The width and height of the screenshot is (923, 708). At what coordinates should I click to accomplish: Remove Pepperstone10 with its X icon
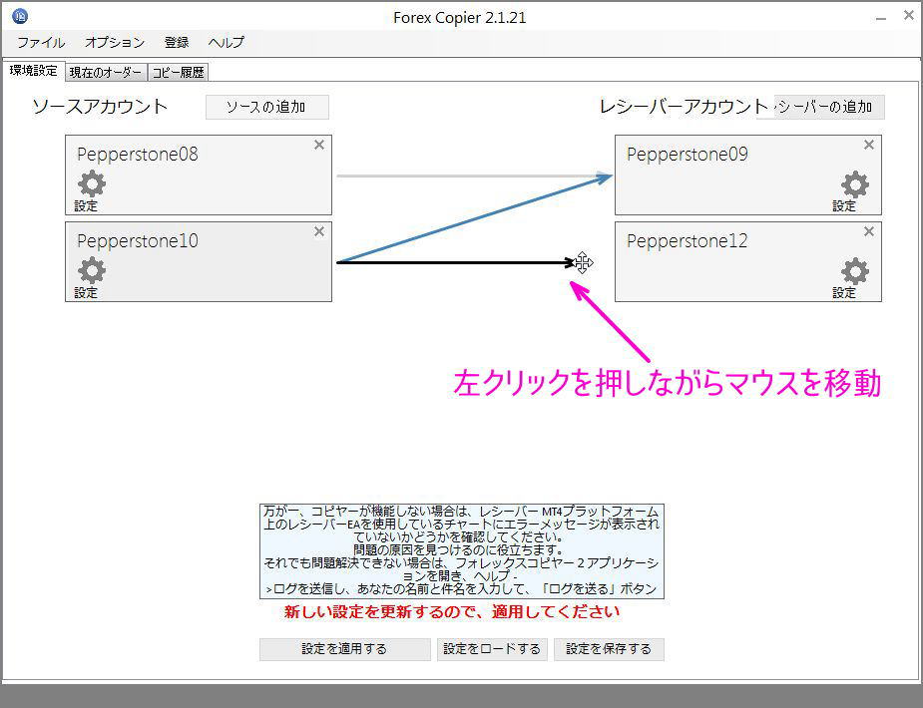[x=319, y=231]
